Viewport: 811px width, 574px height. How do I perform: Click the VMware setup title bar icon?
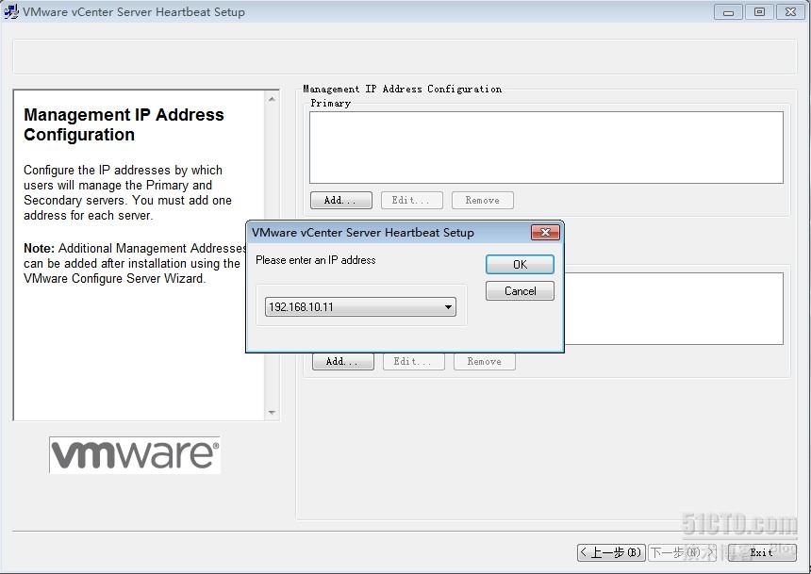point(11,11)
